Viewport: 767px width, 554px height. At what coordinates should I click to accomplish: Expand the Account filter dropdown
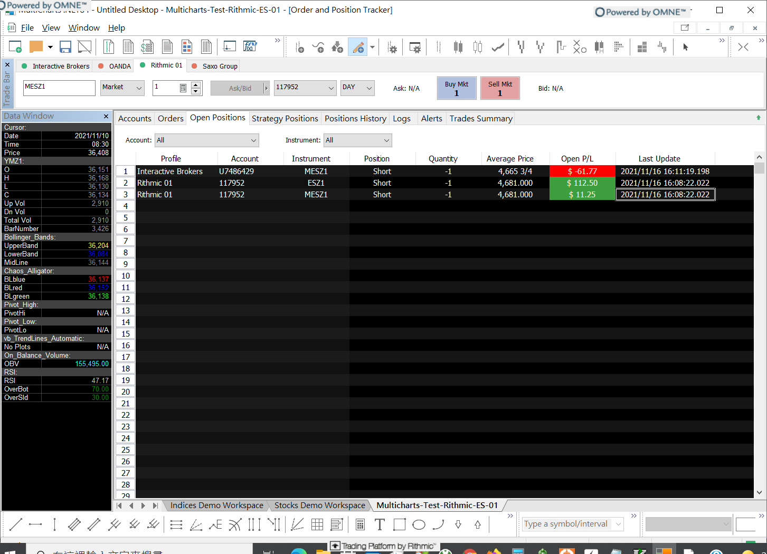207,140
